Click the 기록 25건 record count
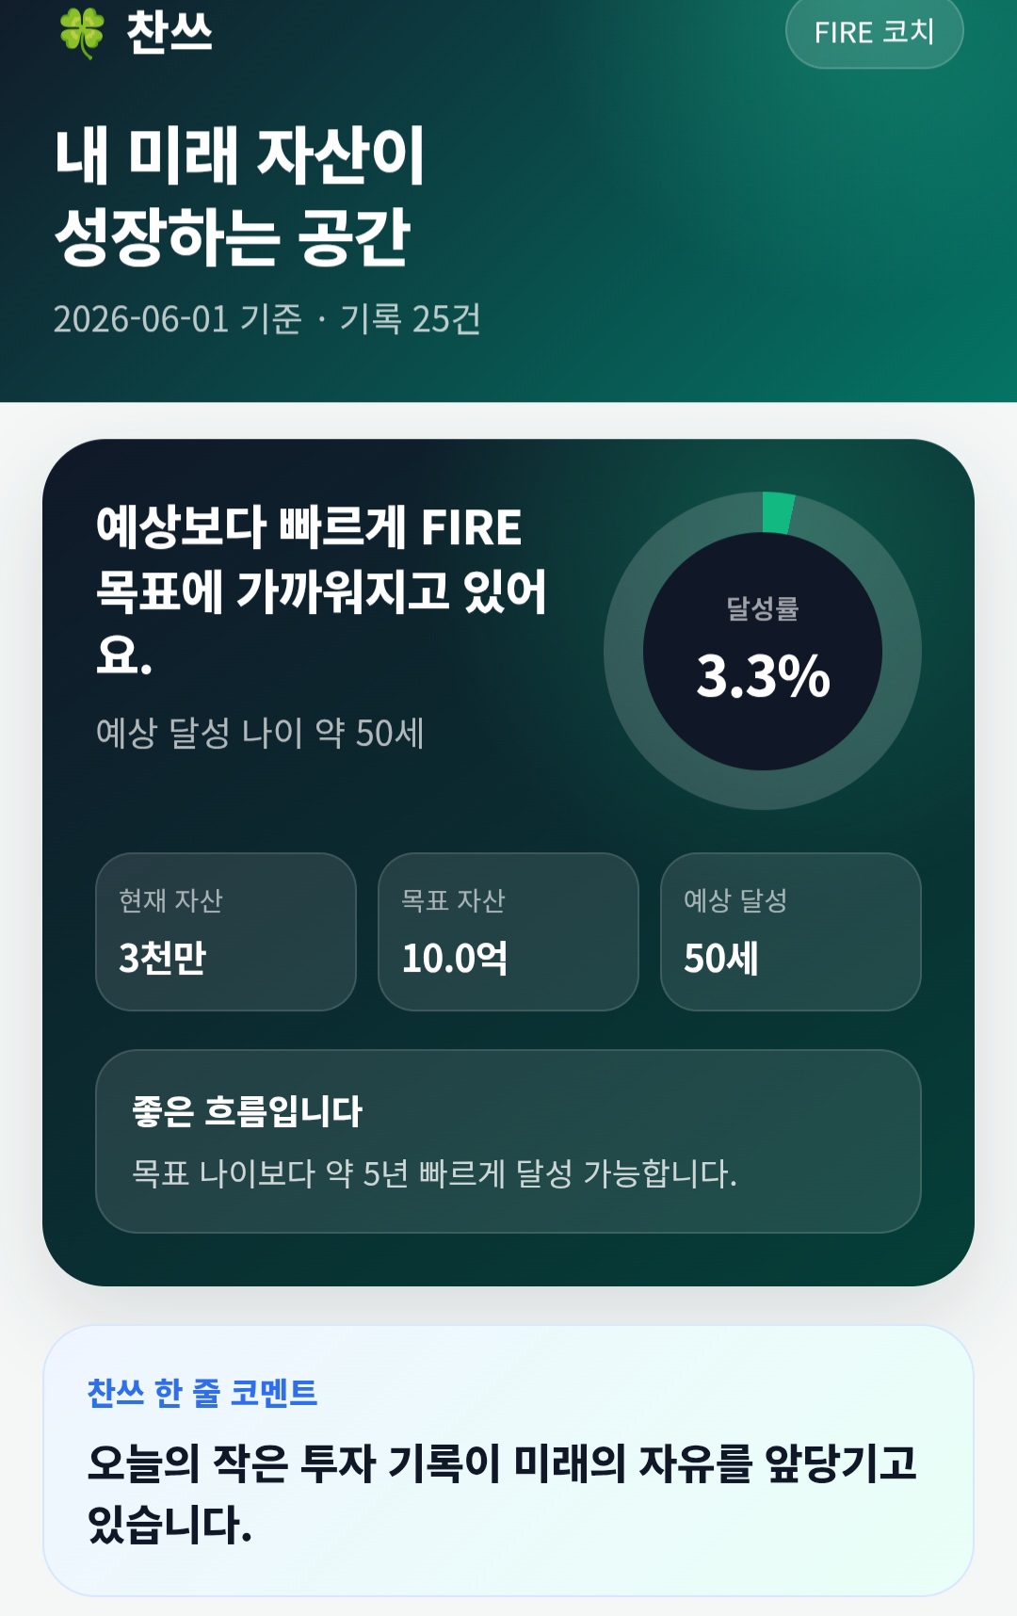This screenshot has width=1017, height=1616. pos(410,319)
